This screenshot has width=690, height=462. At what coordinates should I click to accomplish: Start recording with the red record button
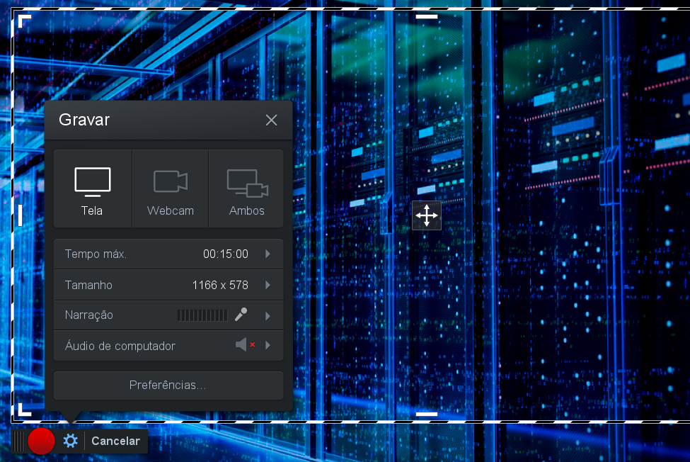pyautogui.click(x=41, y=441)
